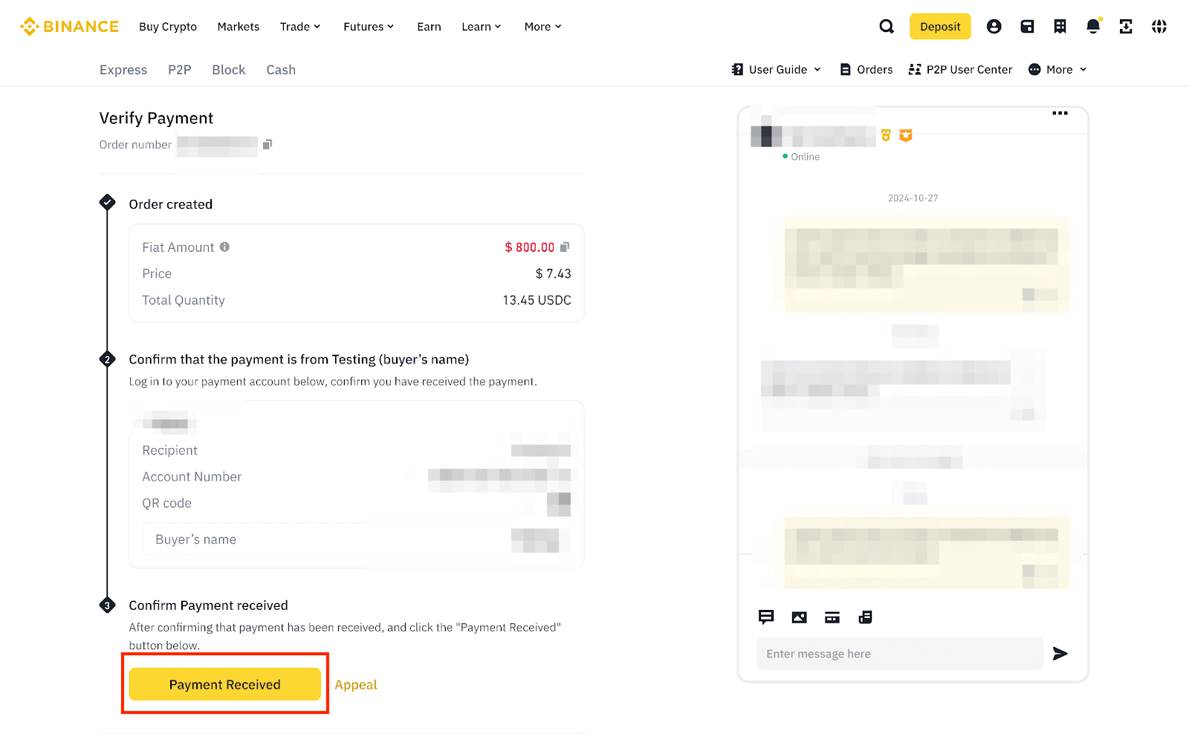Go to Markets
This screenshot has width=1189, height=734.
[239, 27]
